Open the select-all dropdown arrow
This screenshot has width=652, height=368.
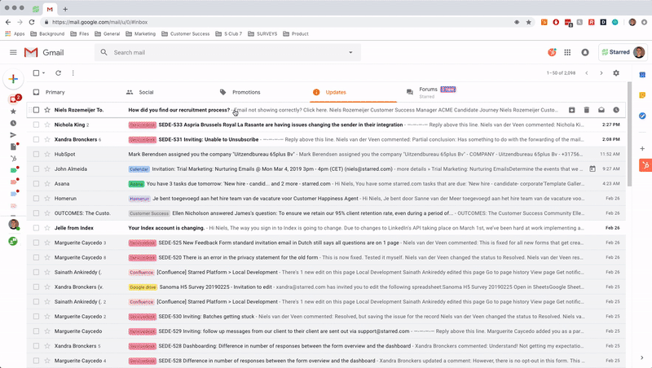click(x=44, y=73)
